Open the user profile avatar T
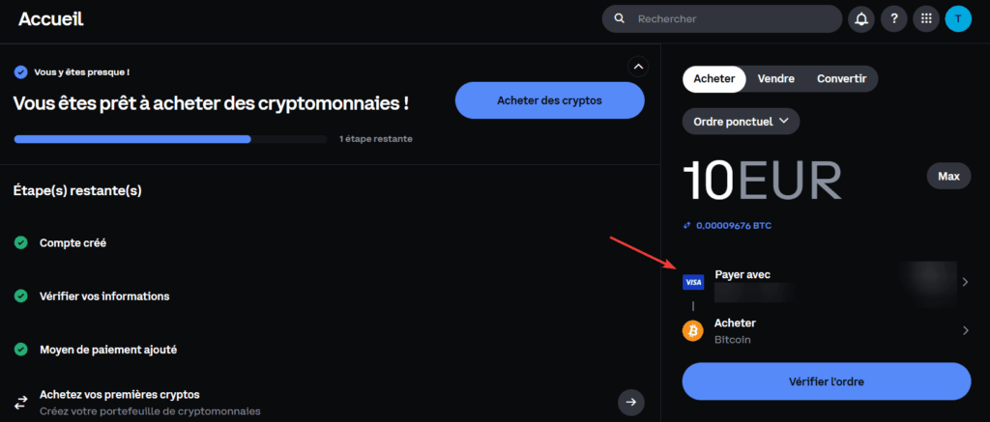The height and width of the screenshot is (422, 990). (958, 19)
